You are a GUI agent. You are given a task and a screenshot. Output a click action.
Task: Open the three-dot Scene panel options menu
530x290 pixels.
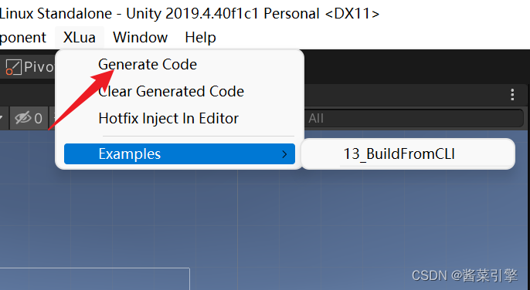click(512, 95)
